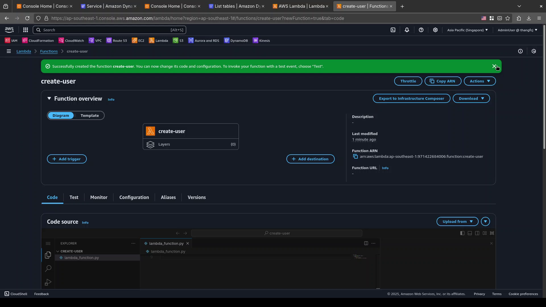The image size is (546, 307).
Task: Open the console settings gear
Action: pos(435,30)
